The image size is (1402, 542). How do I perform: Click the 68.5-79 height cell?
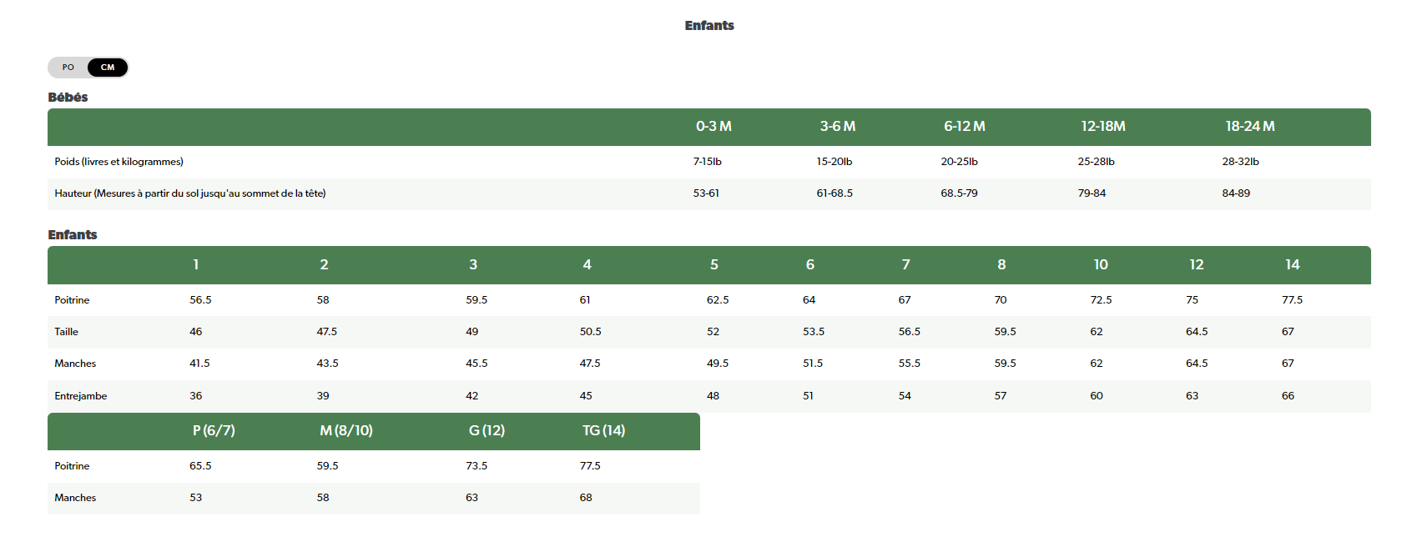[x=959, y=193]
